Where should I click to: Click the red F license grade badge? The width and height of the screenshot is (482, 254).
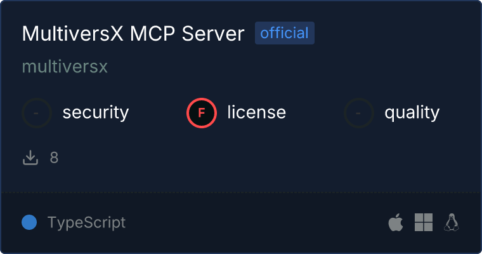click(202, 113)
